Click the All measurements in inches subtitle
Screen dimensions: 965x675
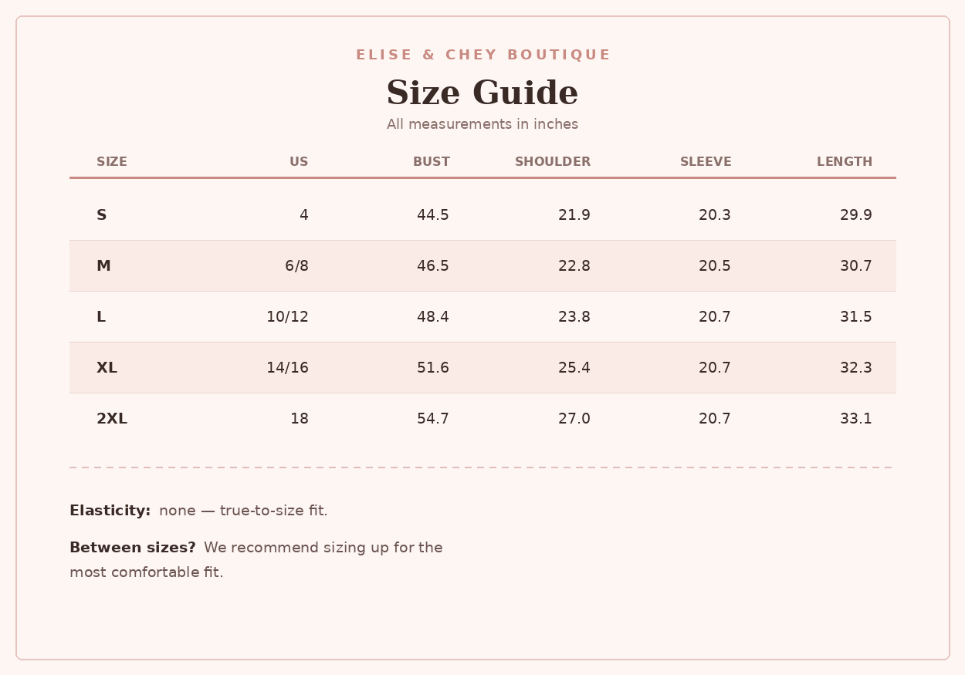482,124
